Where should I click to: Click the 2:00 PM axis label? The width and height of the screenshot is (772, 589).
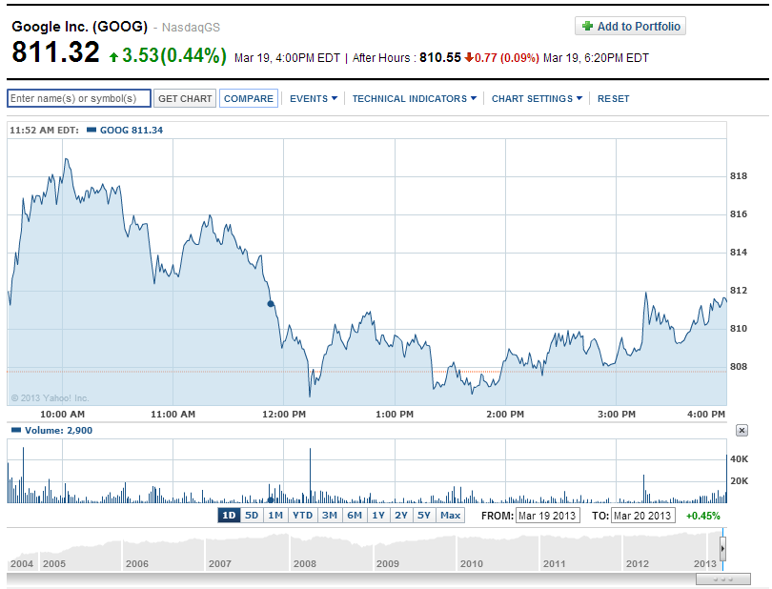click(505, 415)
